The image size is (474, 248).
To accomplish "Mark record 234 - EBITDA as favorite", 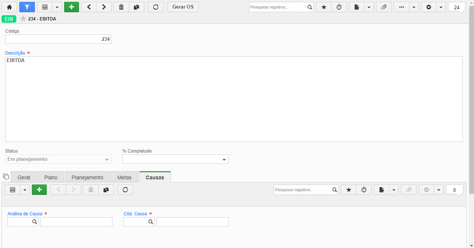I will (x=23, y=19).
